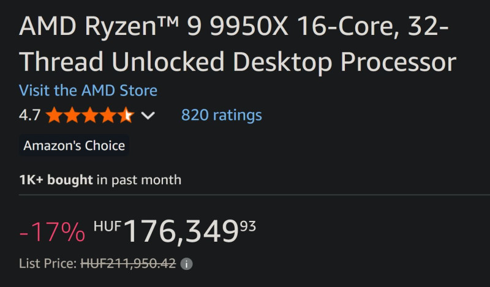This screenshot has width=490, height=287.
Task: Click the 'in past month' text
Action: [x=139, y=180]
